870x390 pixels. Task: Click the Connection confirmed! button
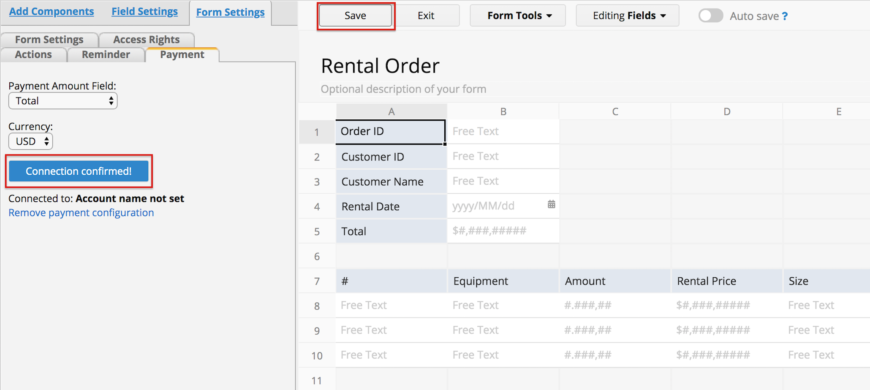(79, 171)
